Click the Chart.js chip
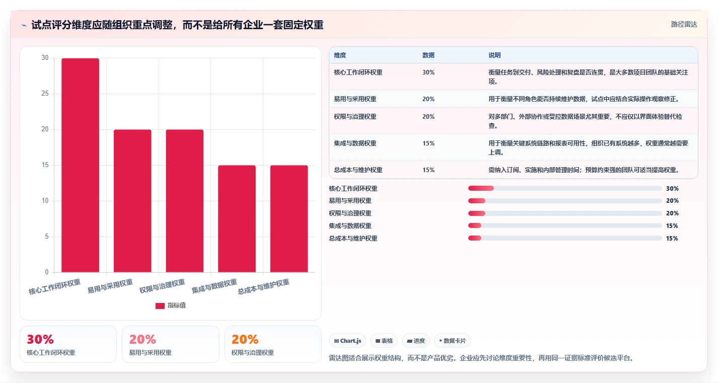This screenshot has height=383, width=718. click(348, 341)
